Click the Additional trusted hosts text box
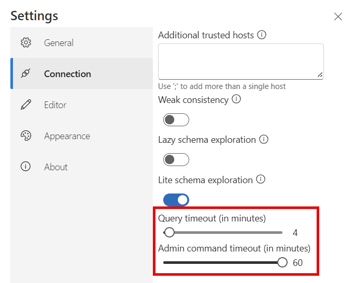Viewport: 356px width, 283px height. tap(240, 61)
